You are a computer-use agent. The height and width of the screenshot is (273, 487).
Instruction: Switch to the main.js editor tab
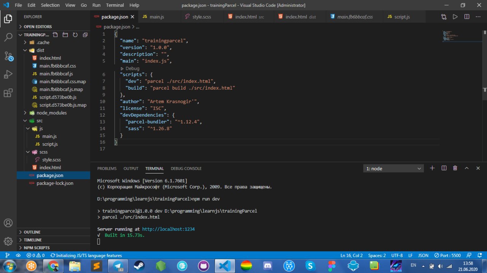pyautogui.click(x=156, y=17)
